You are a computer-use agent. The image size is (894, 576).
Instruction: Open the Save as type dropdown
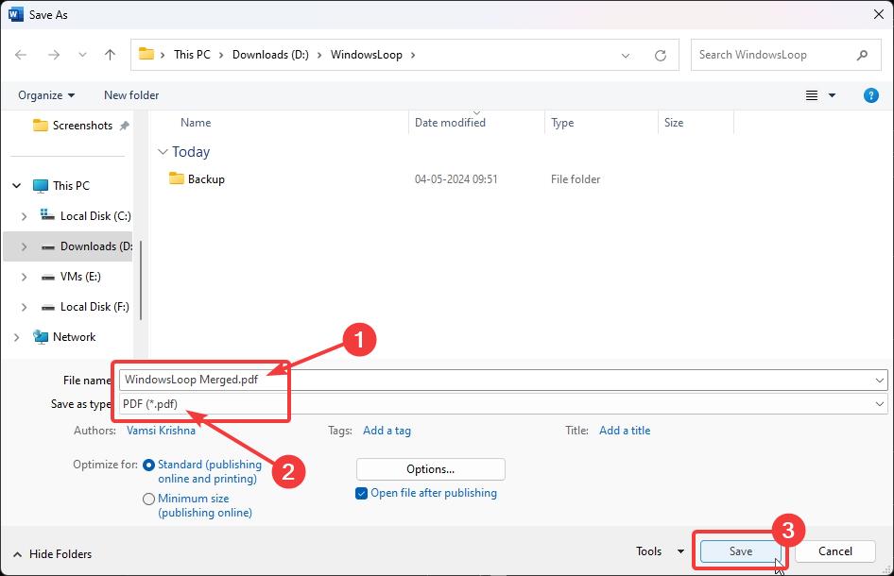[x=880, y=403]
